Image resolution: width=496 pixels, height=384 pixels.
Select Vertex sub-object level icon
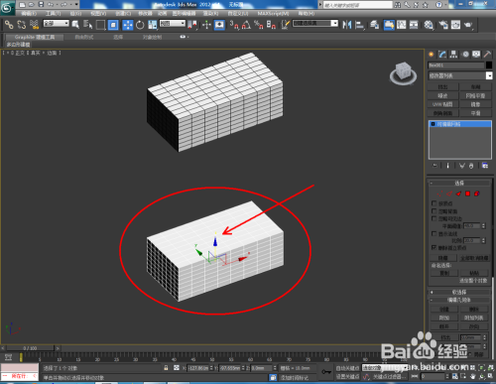tap(439, 193)
